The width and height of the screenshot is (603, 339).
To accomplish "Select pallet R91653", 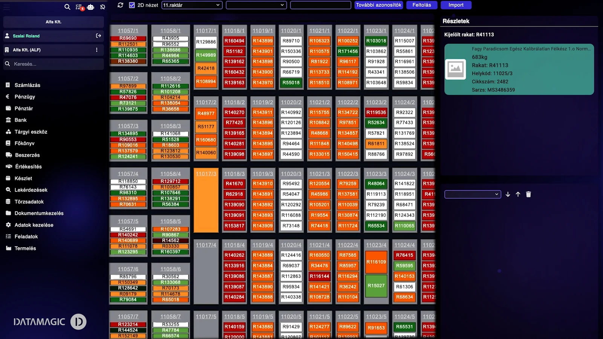I will pos(376,328).
